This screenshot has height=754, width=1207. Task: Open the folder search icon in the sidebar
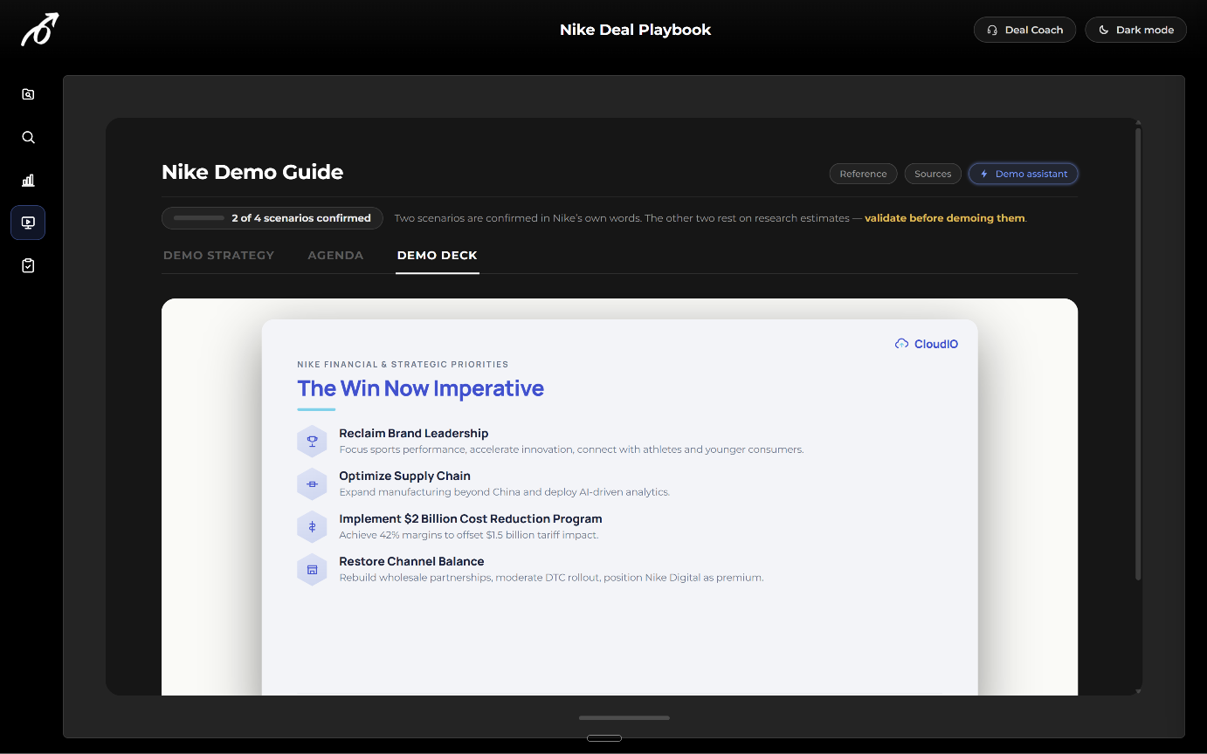(28, 94)
